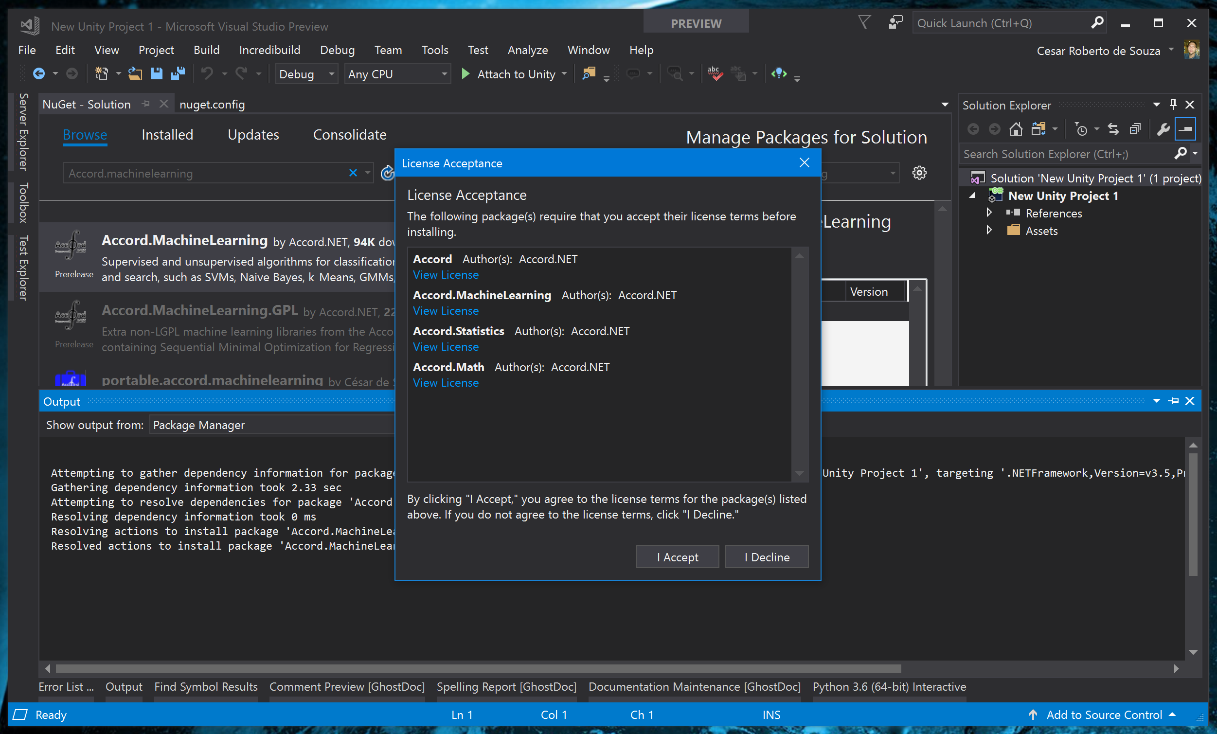Open View License for Accord.MachineLearning
1217x734 pixels.
[x=446, y=311]
